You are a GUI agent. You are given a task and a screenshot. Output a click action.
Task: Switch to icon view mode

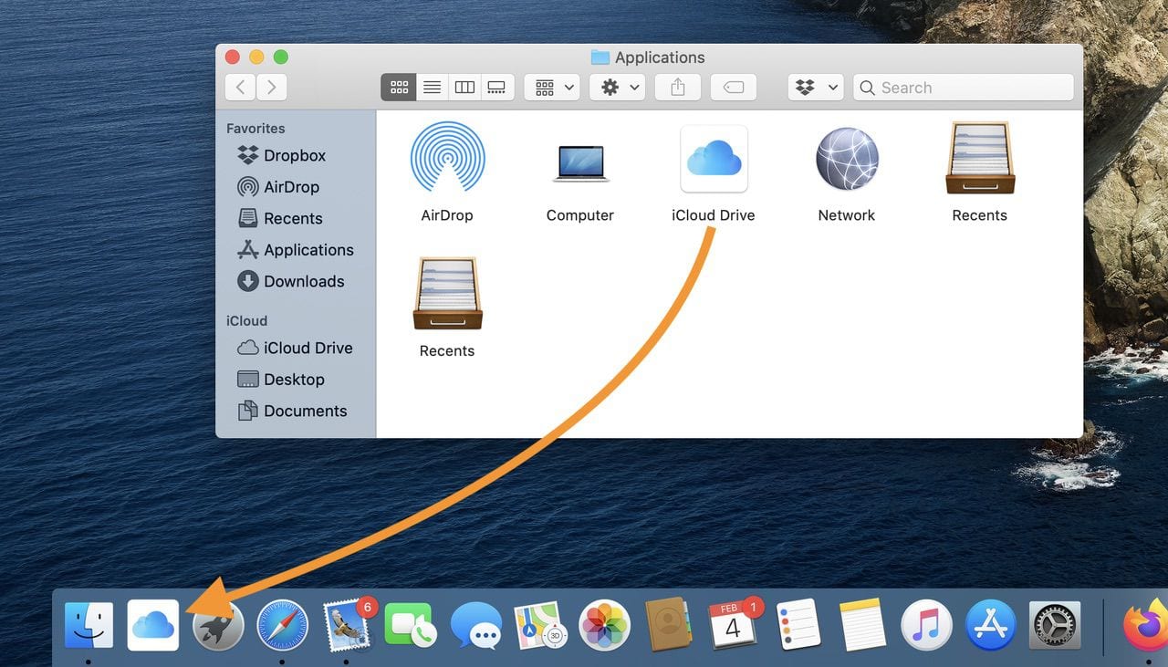(x=399, y=88)
